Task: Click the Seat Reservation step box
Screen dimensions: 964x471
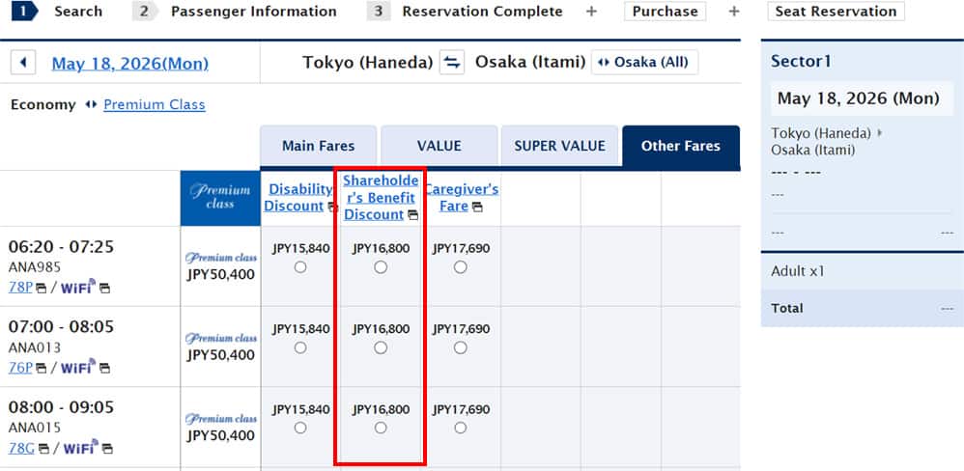Action: click(836, 12)
